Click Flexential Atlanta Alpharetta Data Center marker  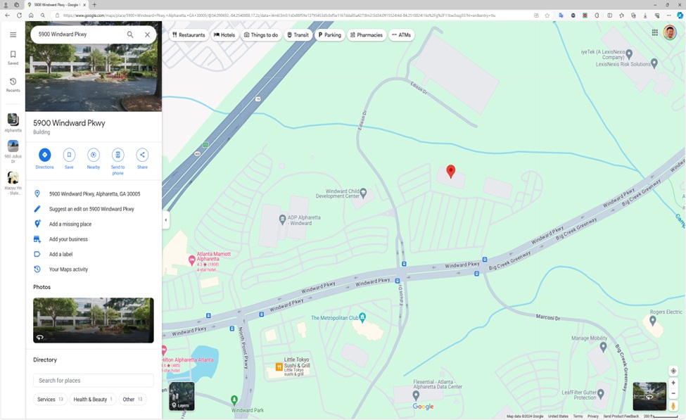point(416,395)
